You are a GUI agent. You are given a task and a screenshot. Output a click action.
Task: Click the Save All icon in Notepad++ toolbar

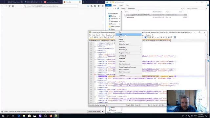97,37
